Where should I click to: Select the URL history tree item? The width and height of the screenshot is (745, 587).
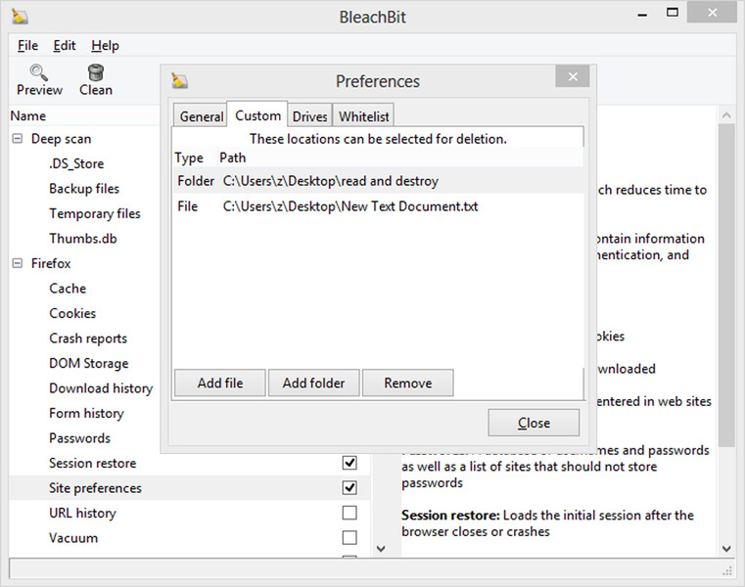click(x=82, y=513)
